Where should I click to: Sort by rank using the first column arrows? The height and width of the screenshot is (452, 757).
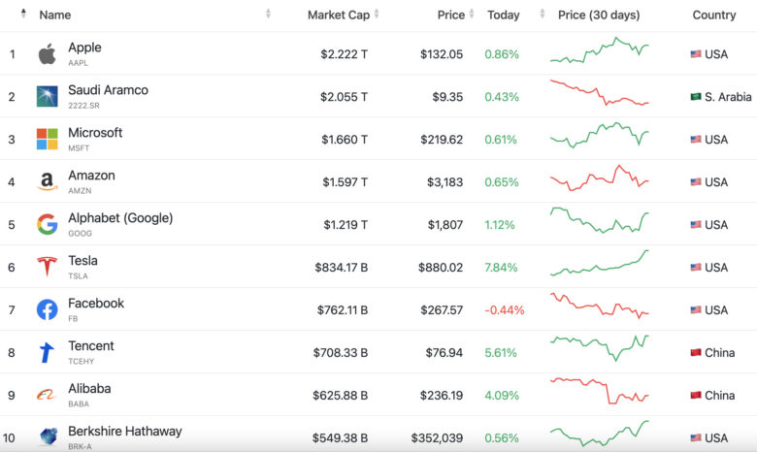[23, 14]
